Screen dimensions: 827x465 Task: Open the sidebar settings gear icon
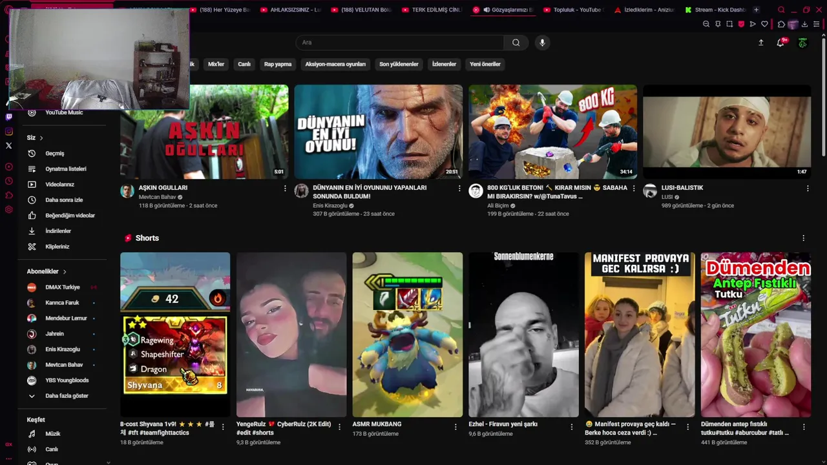[x=8, y=209]
